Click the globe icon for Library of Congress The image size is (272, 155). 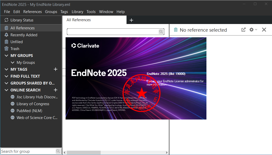coord(13,104)
